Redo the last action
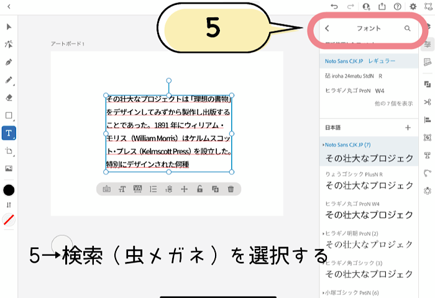This screenshot has height=298, width=435. coord(350,6)
